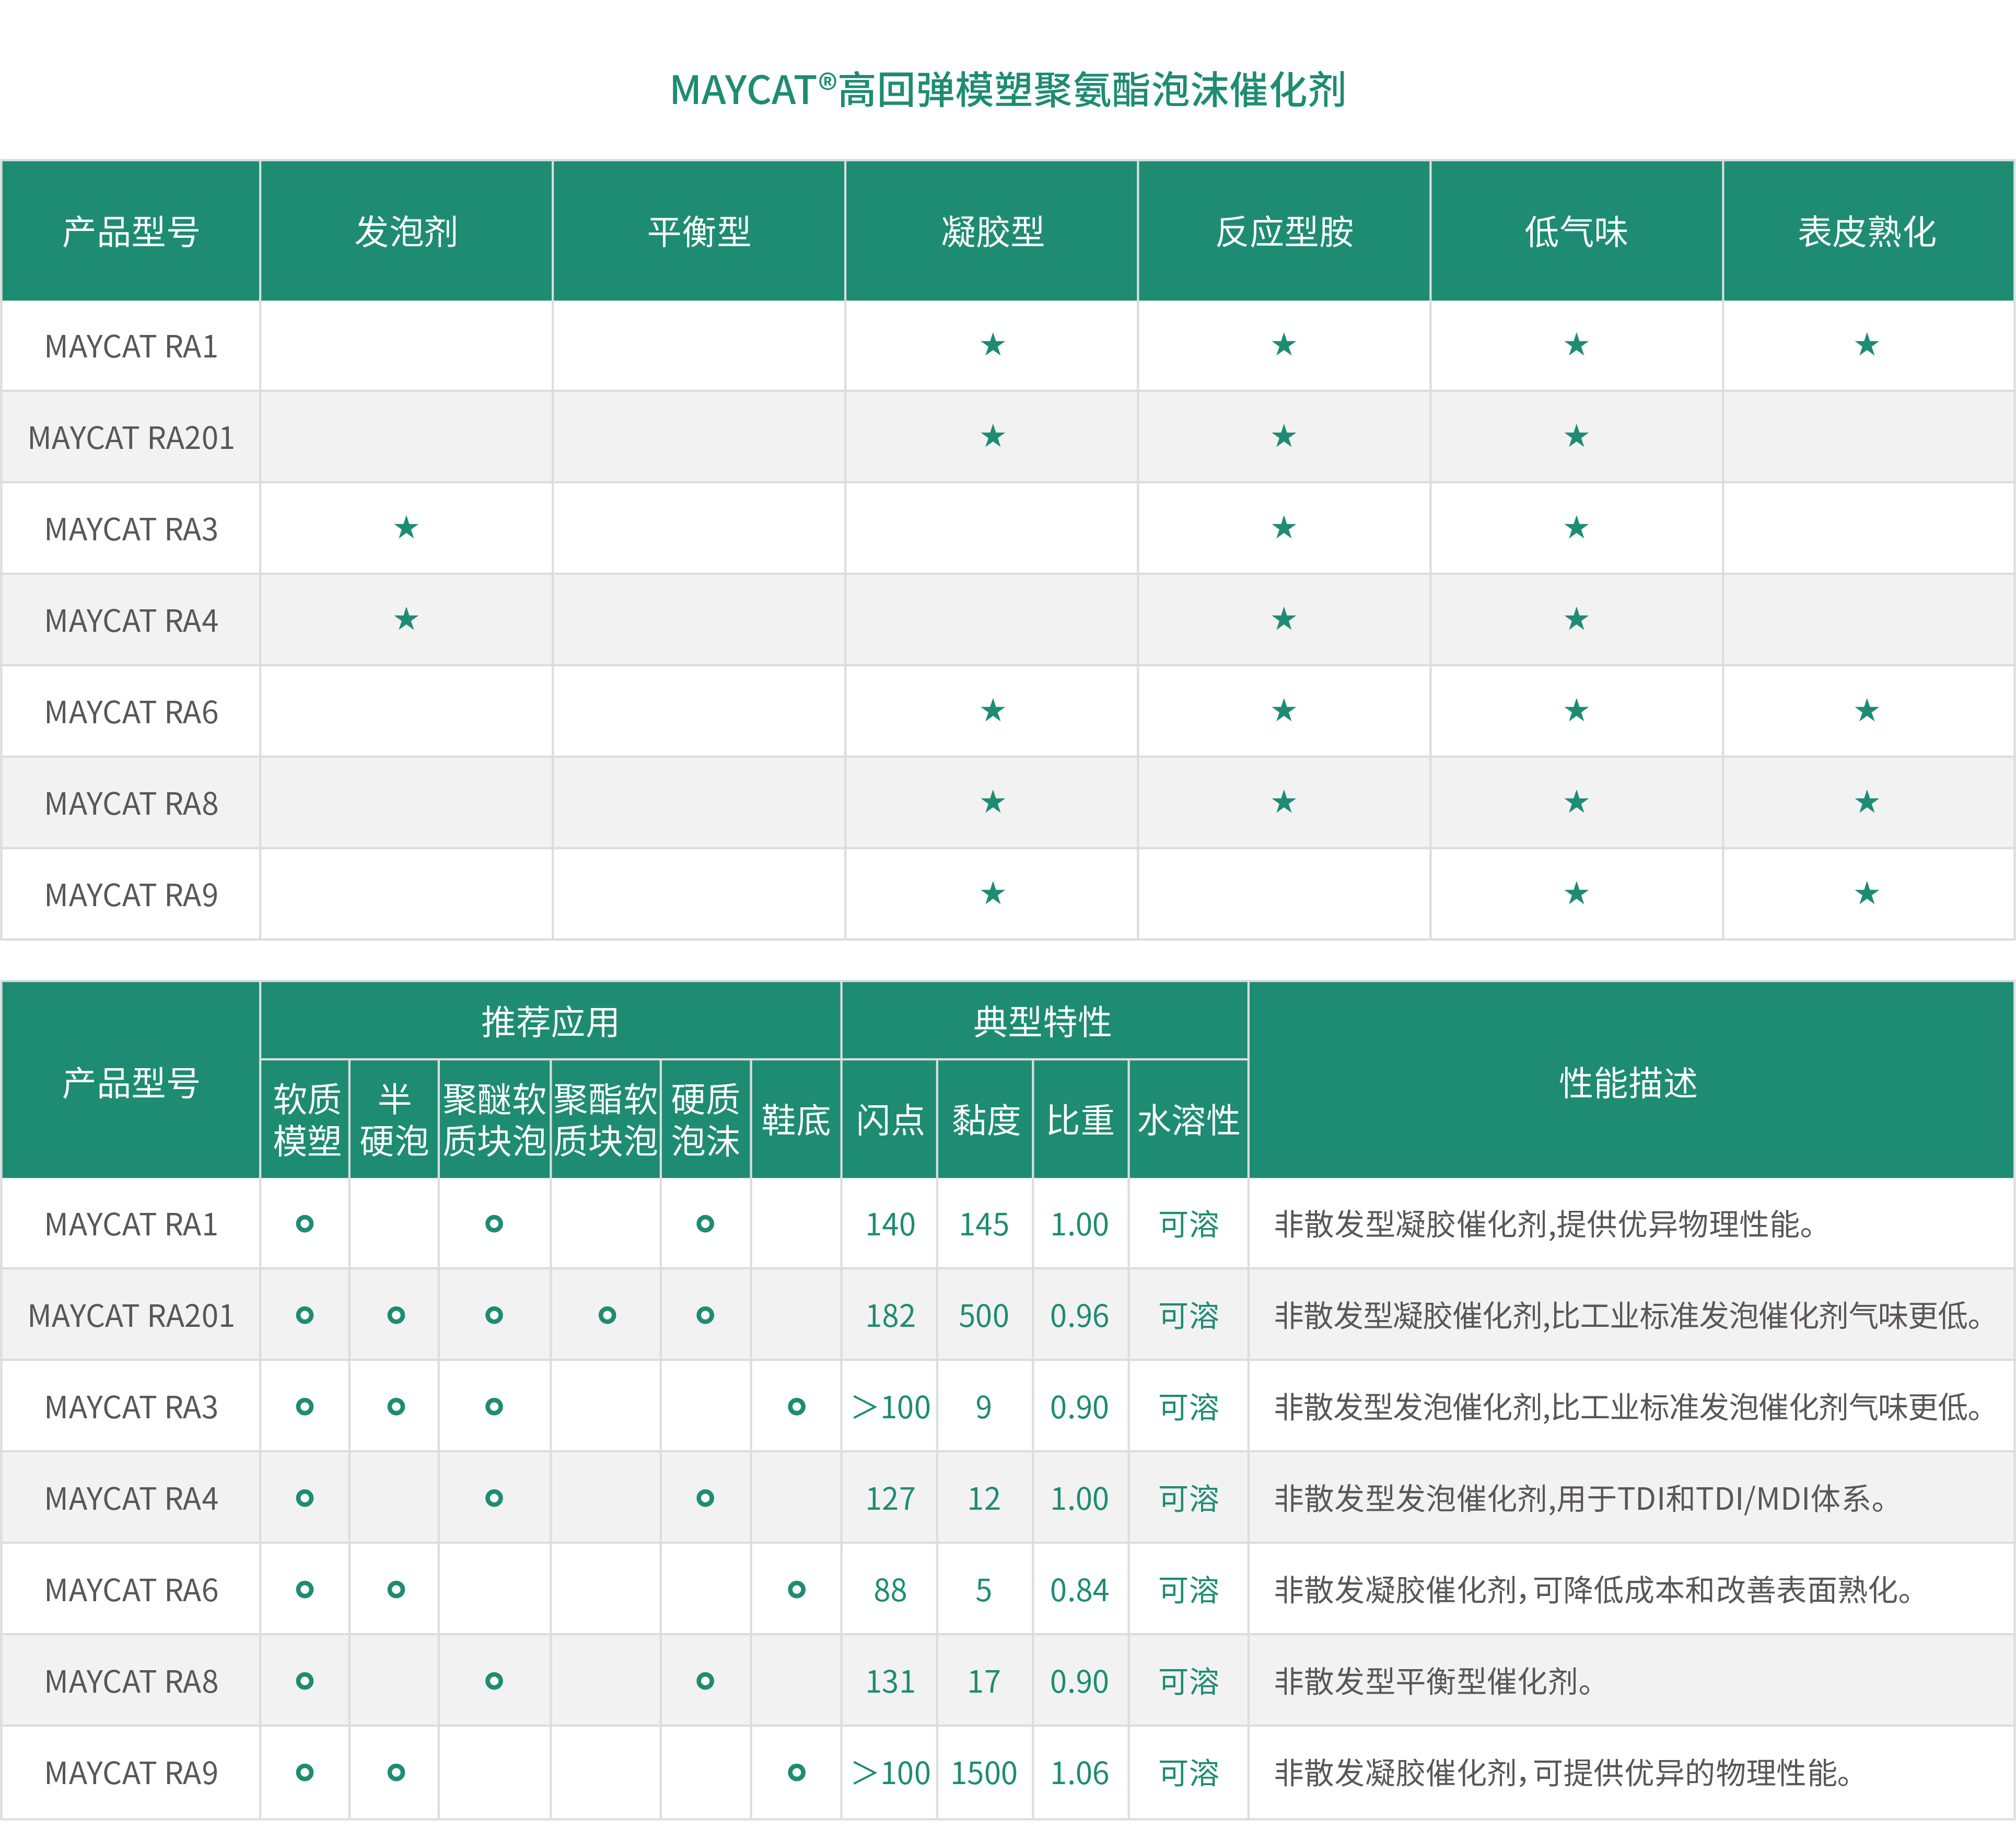The image size is (2016, 1840).
Task: Click the RA201 circle under 聚酯软质块泡
Action: [606, 1315]
